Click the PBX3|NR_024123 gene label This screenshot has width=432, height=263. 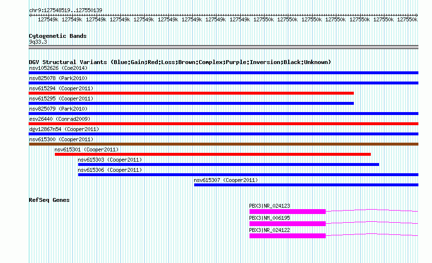point(269,206)
